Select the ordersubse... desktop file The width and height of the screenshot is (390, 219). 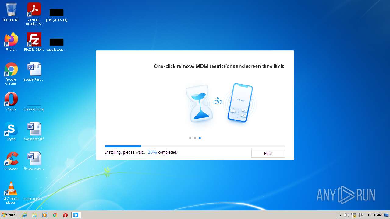coord(34,193)
